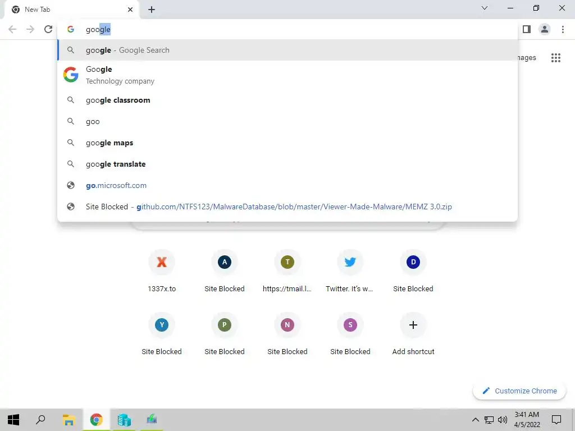Open the taskbar app right of blue buildings app

tap(152, 420)
